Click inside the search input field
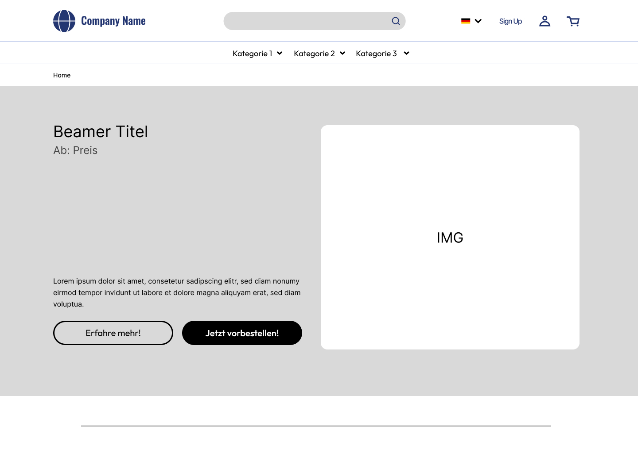Viewport: 638px width, 453px height. tap(306, 21)
